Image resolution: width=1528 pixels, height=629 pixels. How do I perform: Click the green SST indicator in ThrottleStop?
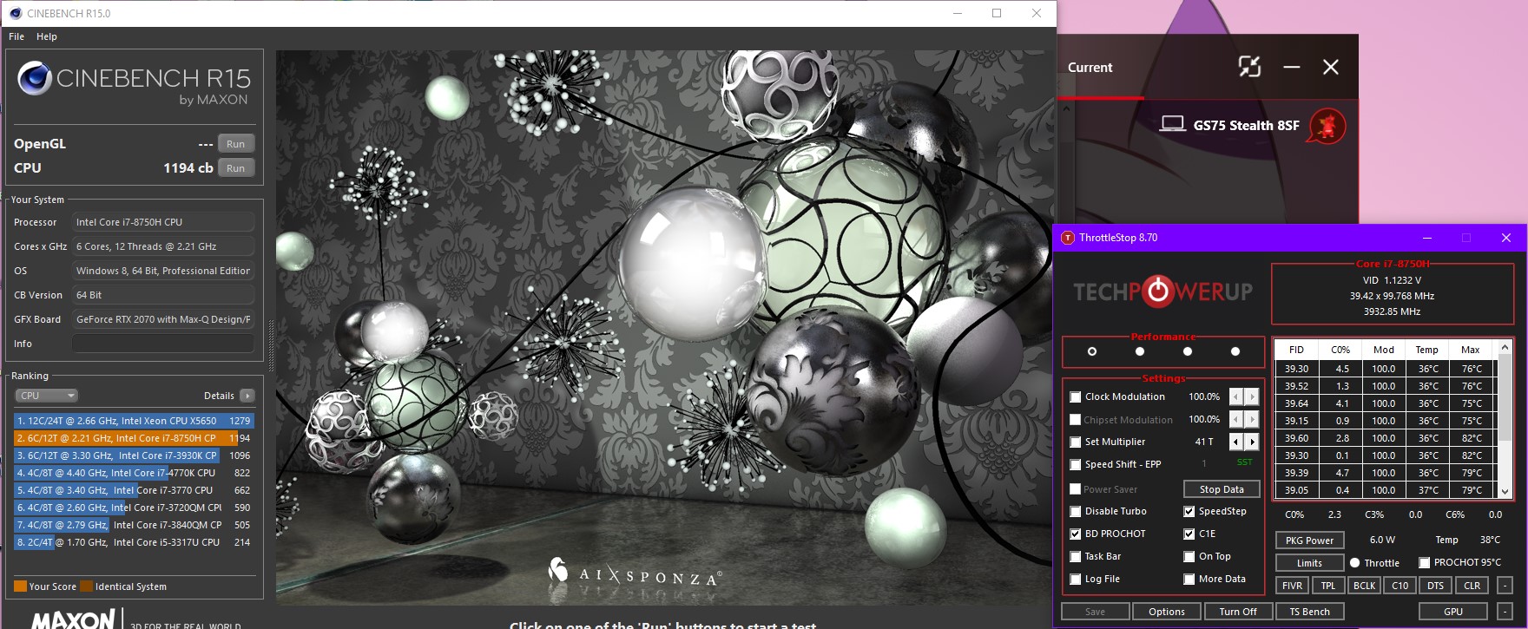[1245, 462]
